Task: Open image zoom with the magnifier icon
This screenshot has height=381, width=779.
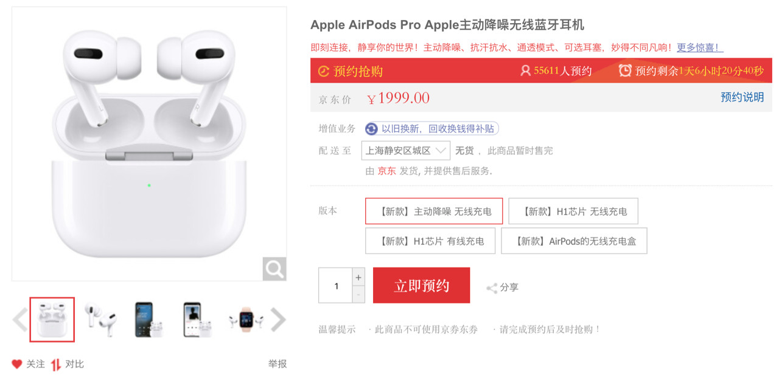Action: pos(274,269)
